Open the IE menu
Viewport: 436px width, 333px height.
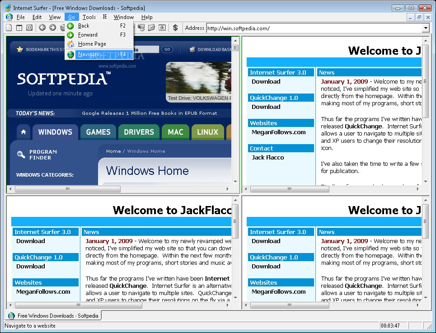(105, 17)
